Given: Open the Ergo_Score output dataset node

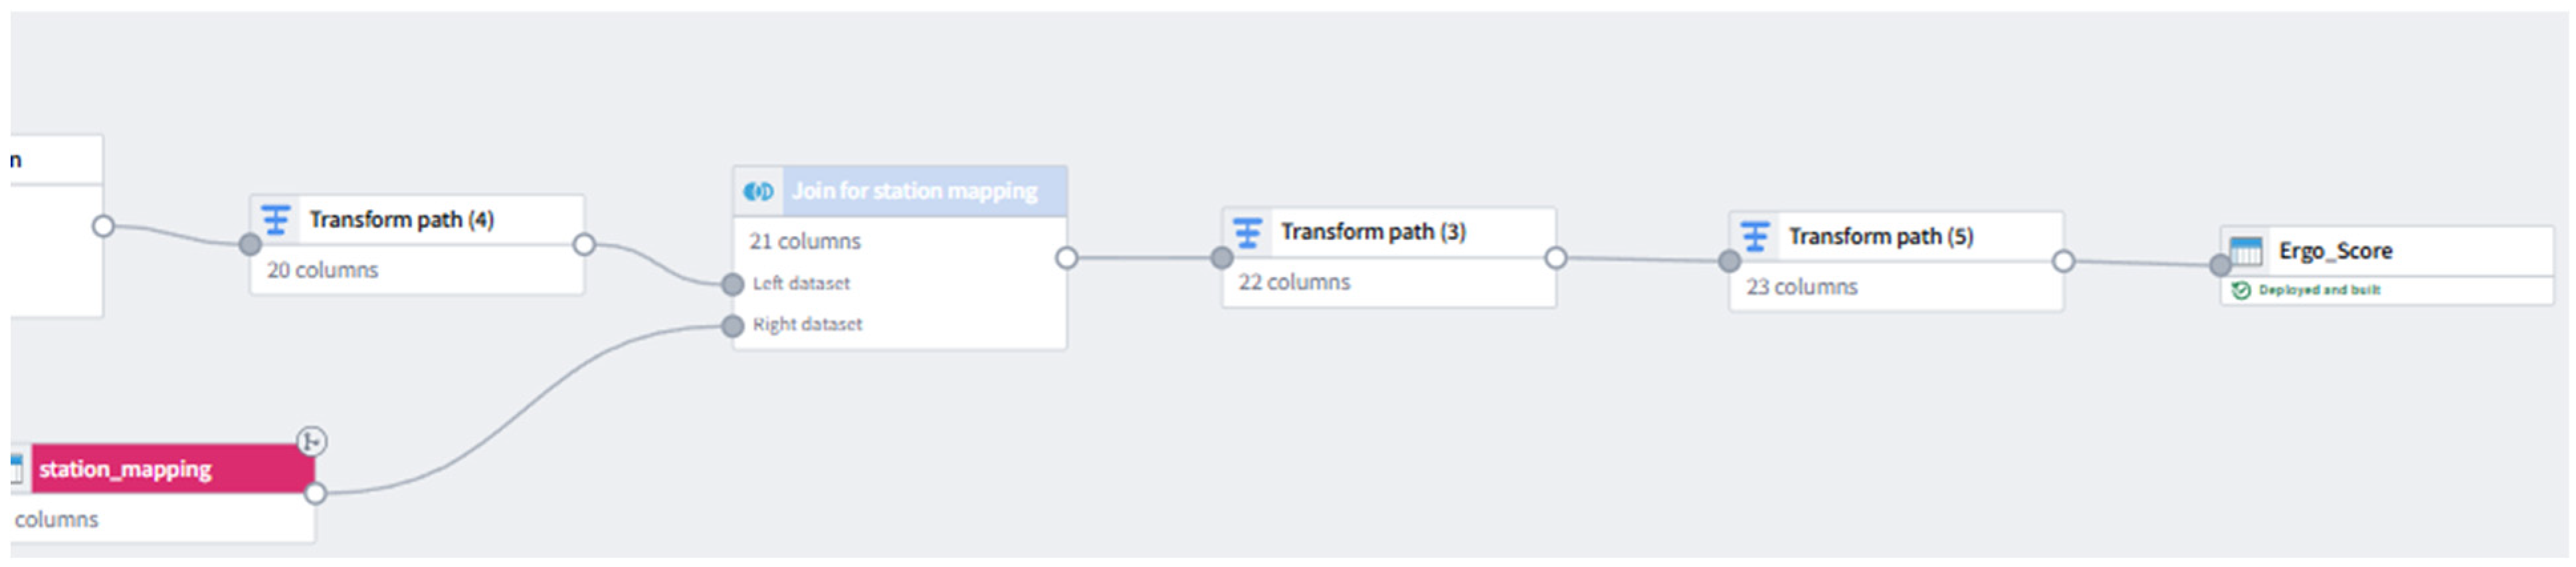Looking at the screenshot, I should (2335, 251).
